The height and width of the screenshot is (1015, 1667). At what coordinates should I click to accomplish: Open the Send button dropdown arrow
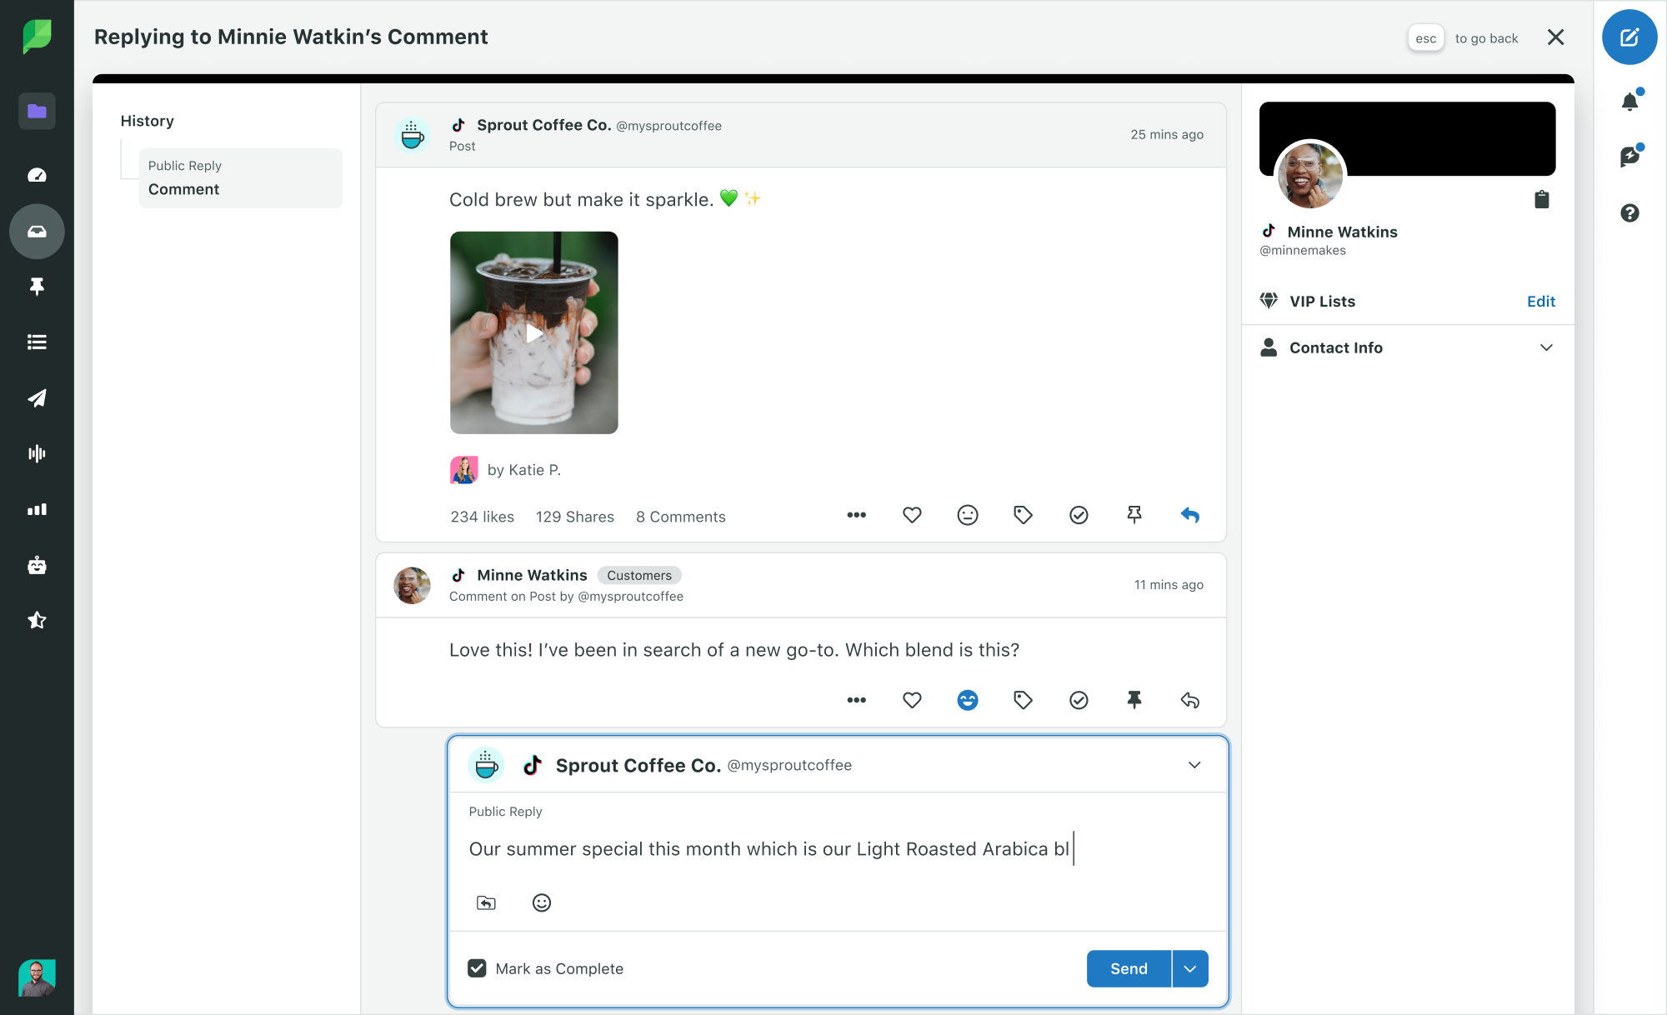tap(1190, 968)
